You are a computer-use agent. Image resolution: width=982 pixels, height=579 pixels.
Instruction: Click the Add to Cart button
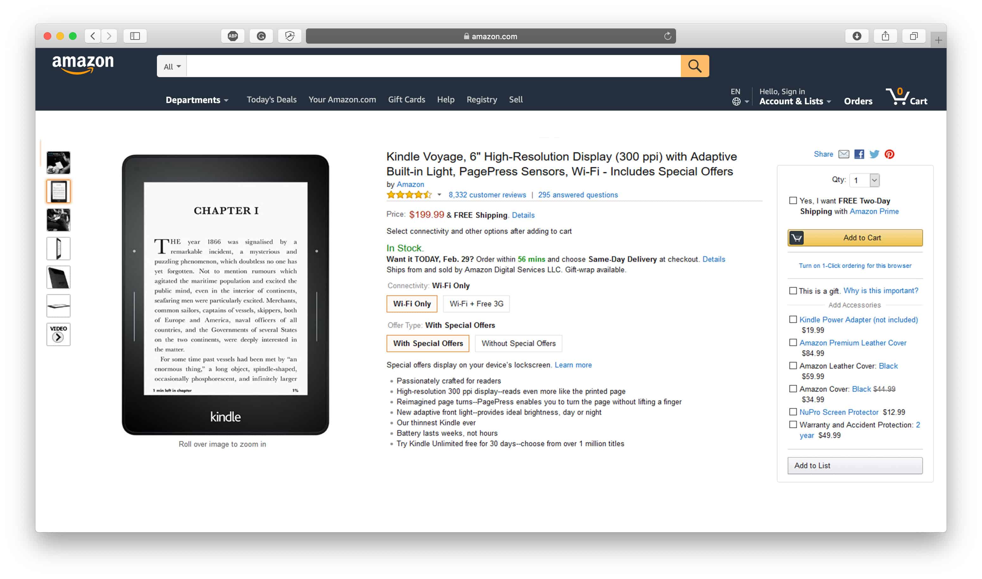tap(855, 238)
